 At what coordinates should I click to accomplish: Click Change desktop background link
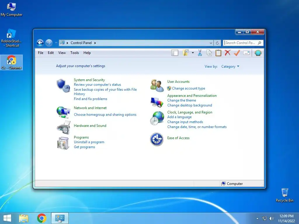[190, 105]
